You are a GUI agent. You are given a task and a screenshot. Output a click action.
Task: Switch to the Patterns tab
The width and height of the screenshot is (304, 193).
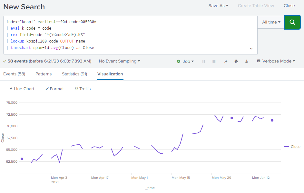coord(44,74)
